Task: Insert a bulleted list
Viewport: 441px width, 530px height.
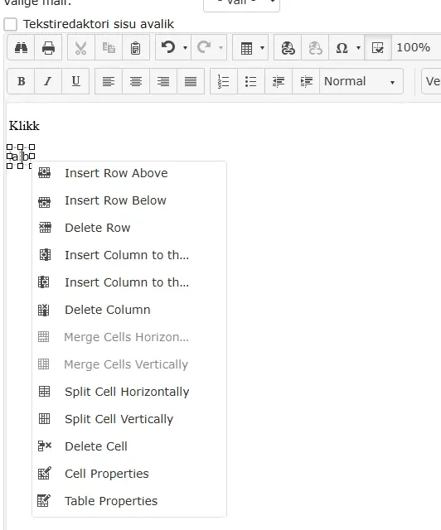Action: (251, 81)
